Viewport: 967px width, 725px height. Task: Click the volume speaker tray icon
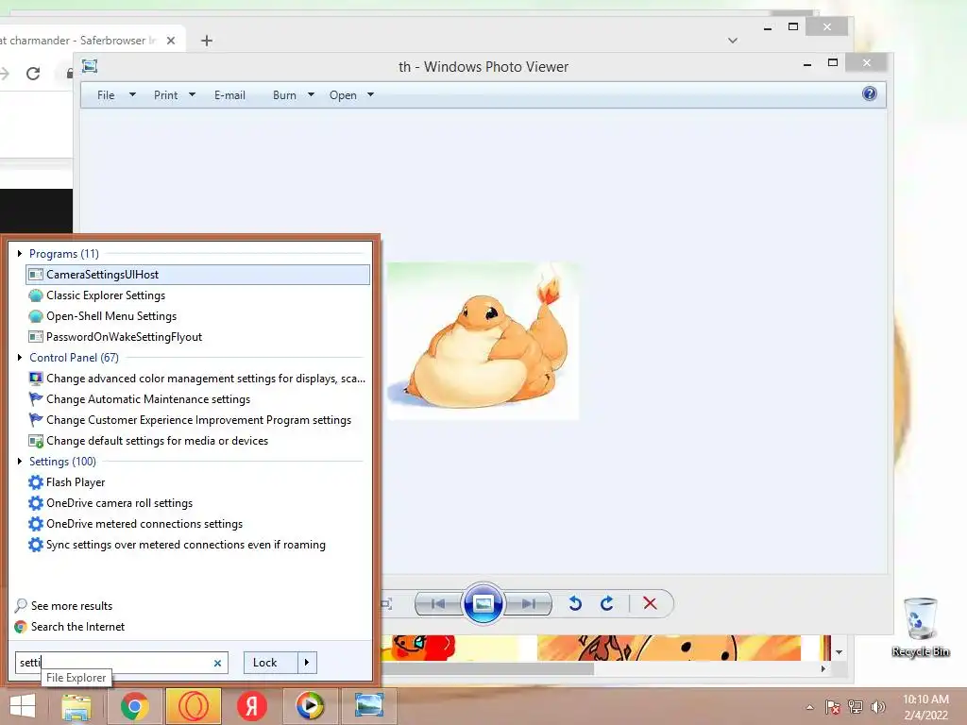point(877,707)
